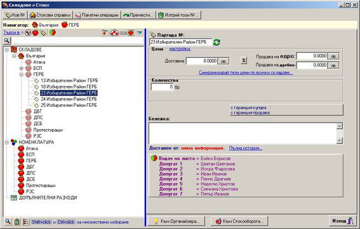Select '18 Избирателен Район ГЕРБ' item
This screenshot has height=229, width=360.
pyautogui.click(x=69, y=87)
